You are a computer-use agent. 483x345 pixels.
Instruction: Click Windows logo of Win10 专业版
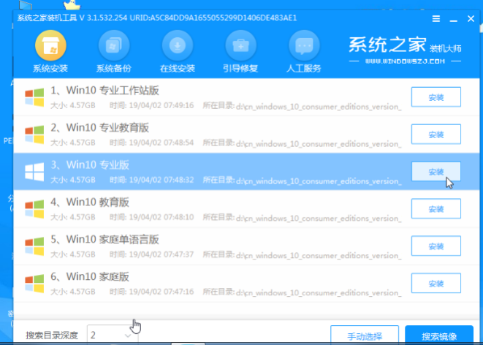pyautogui.click(x=34, y=172)
